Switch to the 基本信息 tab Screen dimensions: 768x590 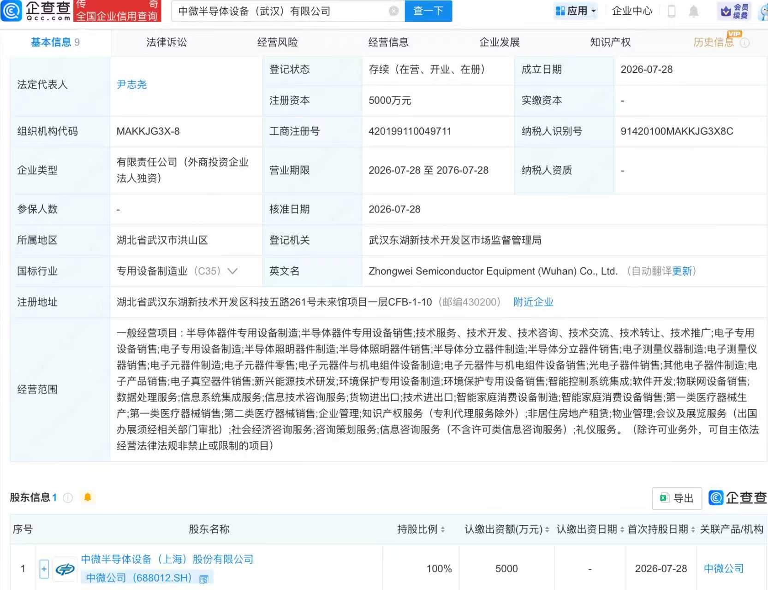click(x=55, y=42)
